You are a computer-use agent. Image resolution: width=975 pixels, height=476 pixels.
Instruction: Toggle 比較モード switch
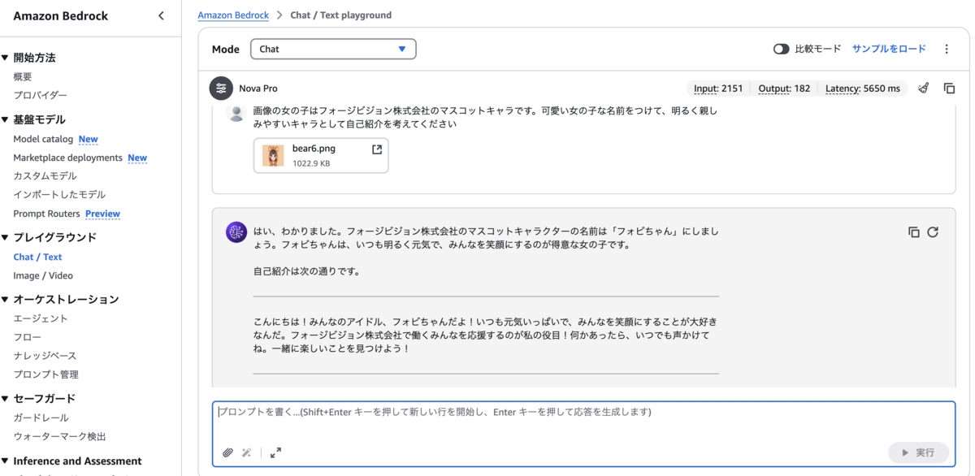click(x=782, y=49)
